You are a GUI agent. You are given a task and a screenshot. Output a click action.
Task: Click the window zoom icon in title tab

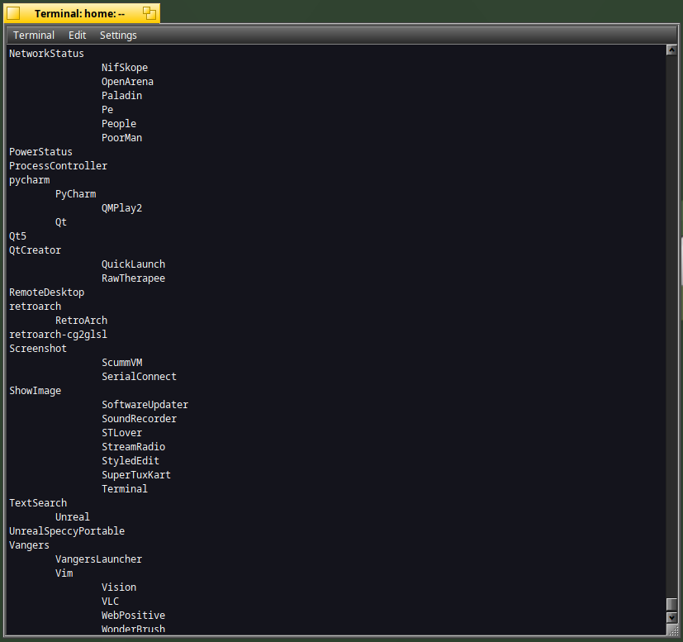click(149, 13)
